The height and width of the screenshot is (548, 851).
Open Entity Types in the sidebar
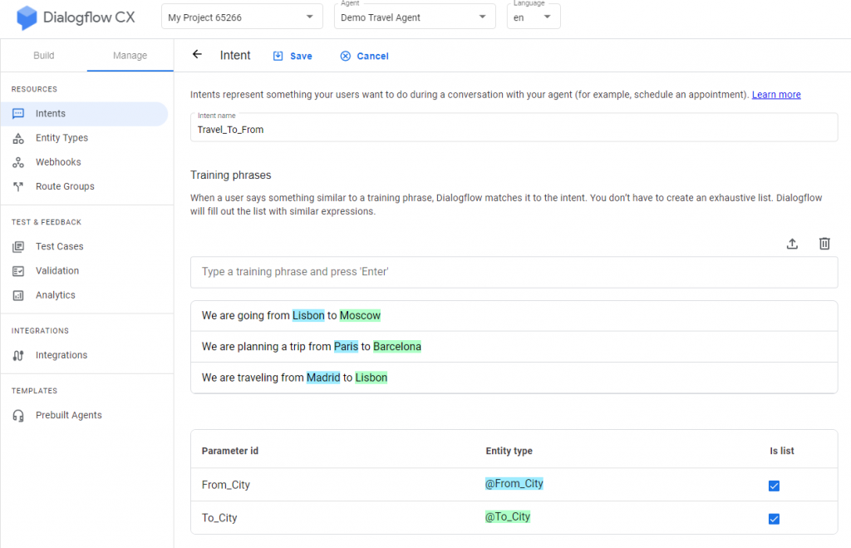[85, 138]
